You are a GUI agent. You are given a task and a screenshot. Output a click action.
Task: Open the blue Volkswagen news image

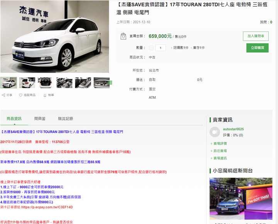[x=241, y=199]
